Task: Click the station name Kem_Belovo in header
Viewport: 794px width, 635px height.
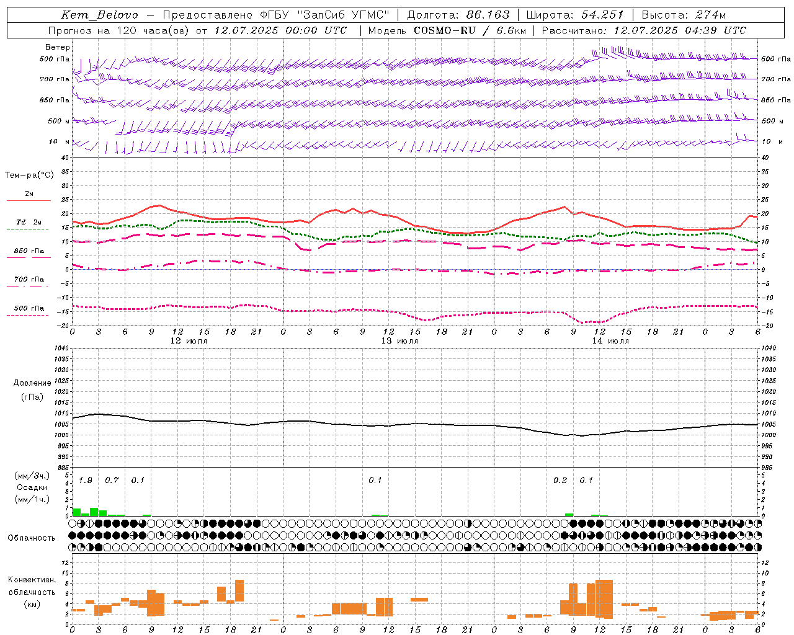Action: [x=99, y=15]
